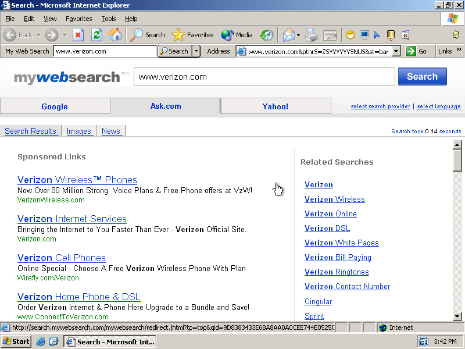Switch to the Yahoo! provider tab

pos(276,106)
